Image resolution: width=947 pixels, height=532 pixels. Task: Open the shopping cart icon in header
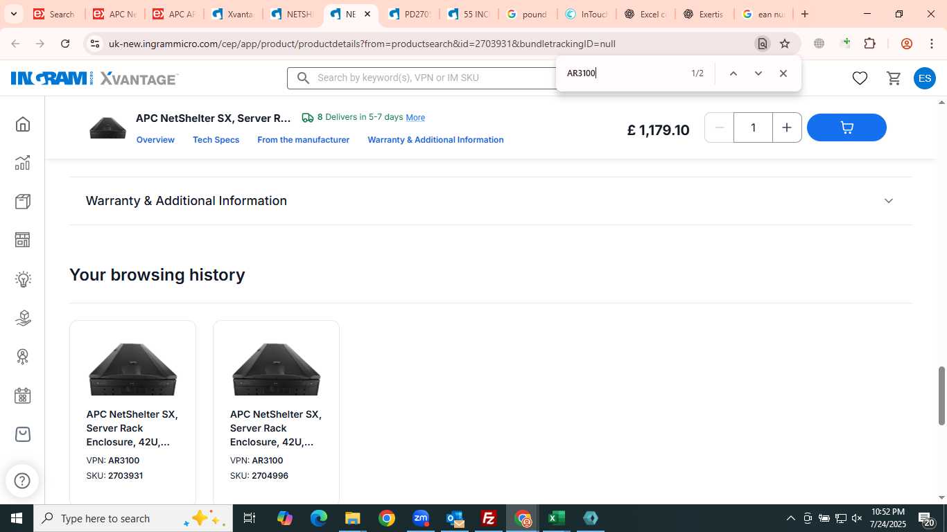click(894, 78)
